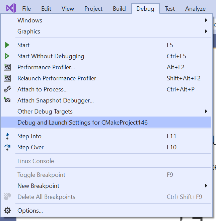Viewport: 216px width, 221px height.
Task: Click the F10 shortcut label
Action: (x=171, y=147)
